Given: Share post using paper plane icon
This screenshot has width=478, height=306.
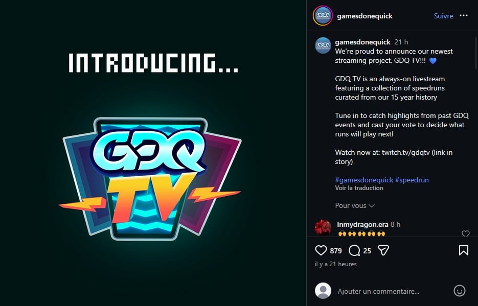Looking at the screenshot, I should point(383,250).
